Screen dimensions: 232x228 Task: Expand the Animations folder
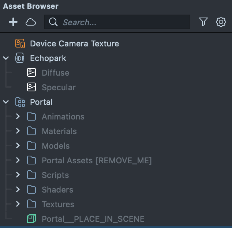pyautogui.click(x=18, y=117)
